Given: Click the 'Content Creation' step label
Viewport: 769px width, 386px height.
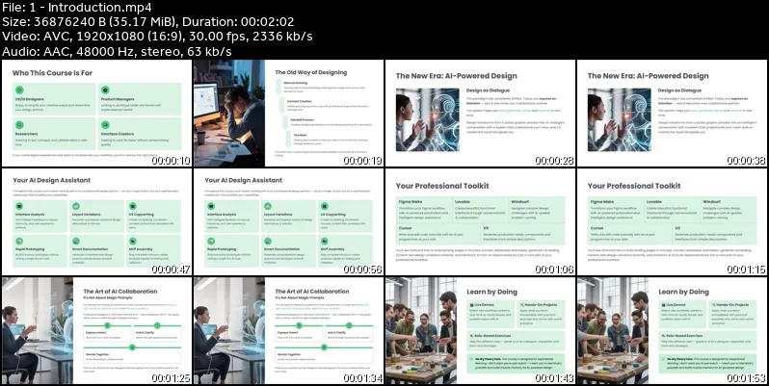Looking at the screenshot, I should coord(300,101).
